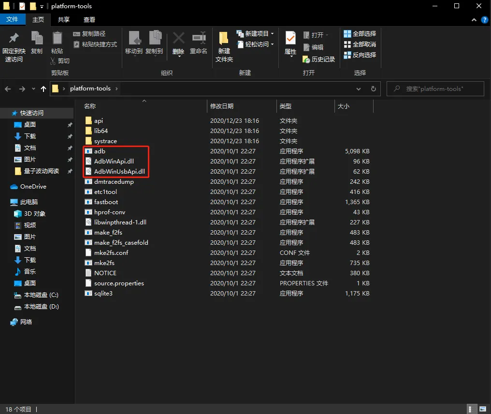Go back with the left arrow
Viewport: 491px width, 414px height.
coord(8,89)
